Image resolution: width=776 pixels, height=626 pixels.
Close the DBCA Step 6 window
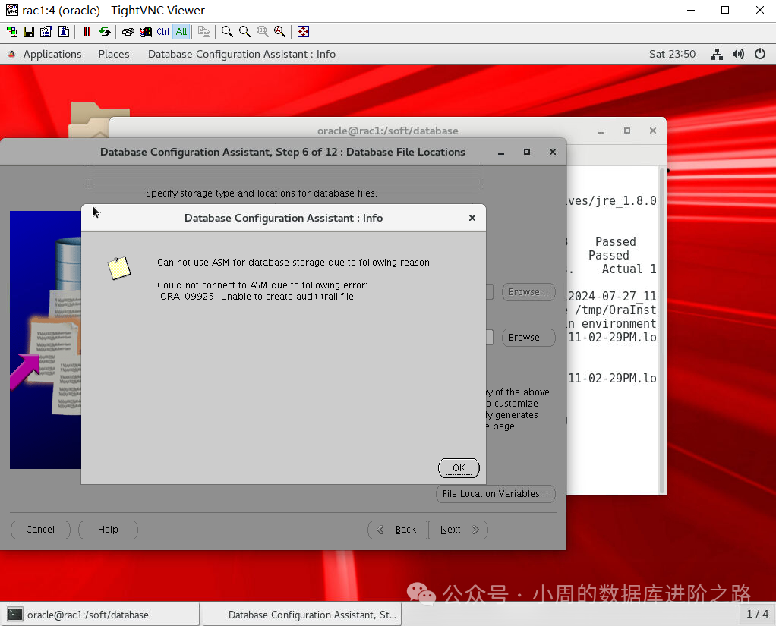(x=552, y=152)
